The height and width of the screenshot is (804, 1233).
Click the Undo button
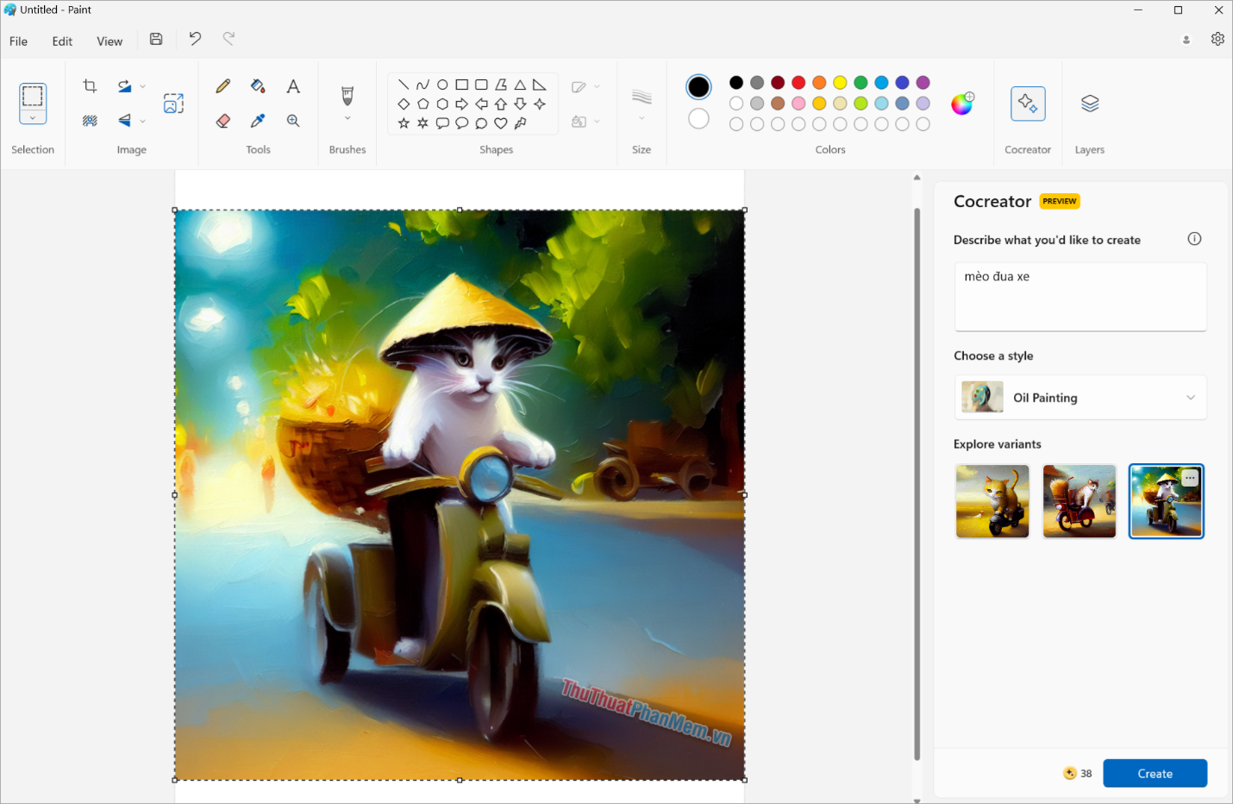194,39
